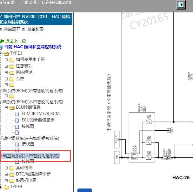Screen dimensions: 193x192
Task: Select the TYPE4 folder item
Action: coord(16,187)
